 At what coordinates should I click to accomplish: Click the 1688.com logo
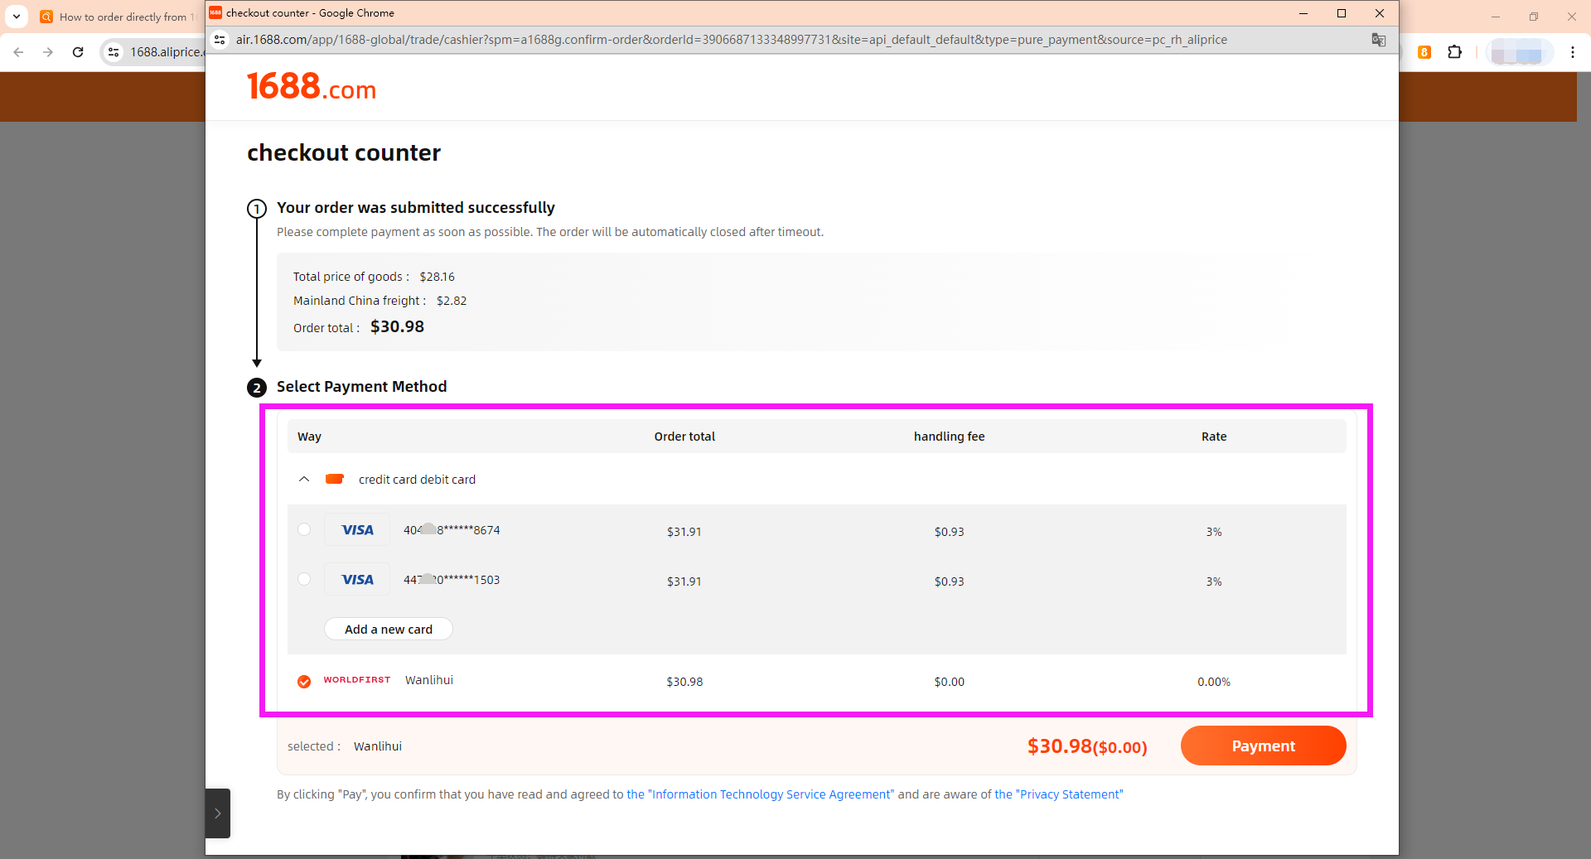(312, 87)
